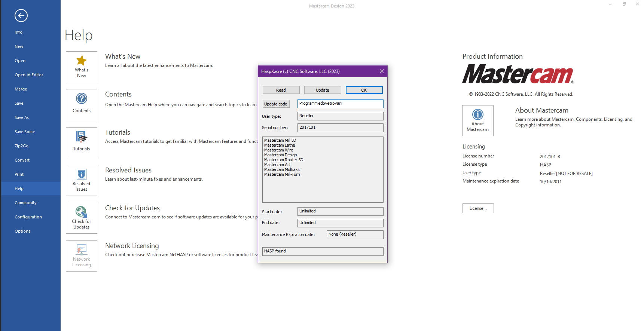Open the Resolved Issues tile
The image size is (644, 331).
tap(82, 180)
